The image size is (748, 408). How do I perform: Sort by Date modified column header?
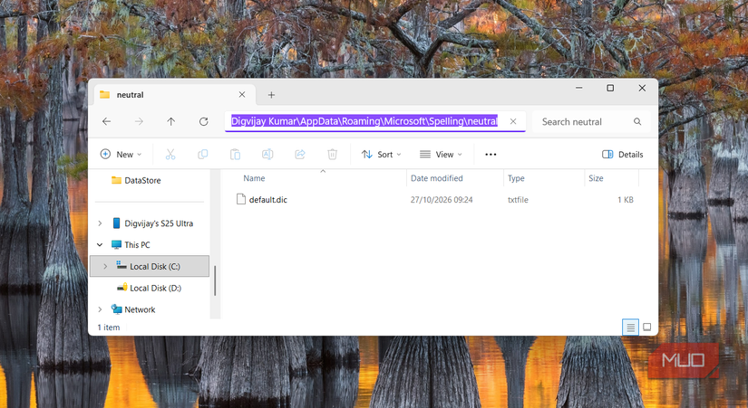click(x=436, y=178)
